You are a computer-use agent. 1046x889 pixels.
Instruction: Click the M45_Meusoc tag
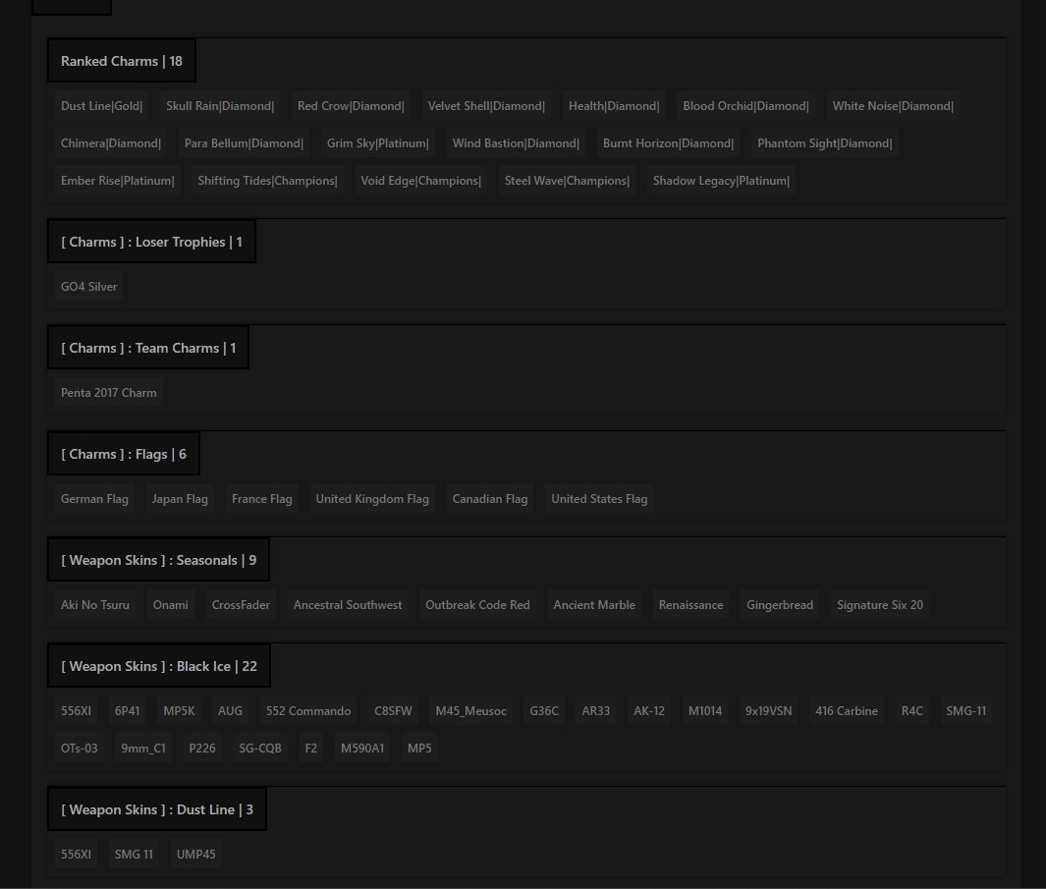tap(471, 711)
